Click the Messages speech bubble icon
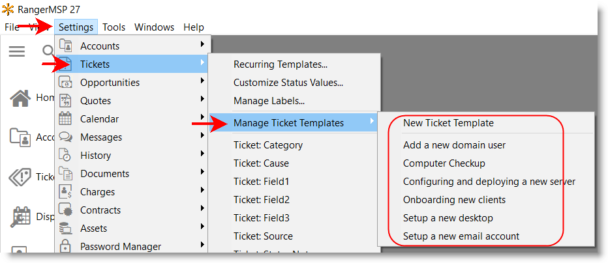608x263 pixels. coord(65,137)
